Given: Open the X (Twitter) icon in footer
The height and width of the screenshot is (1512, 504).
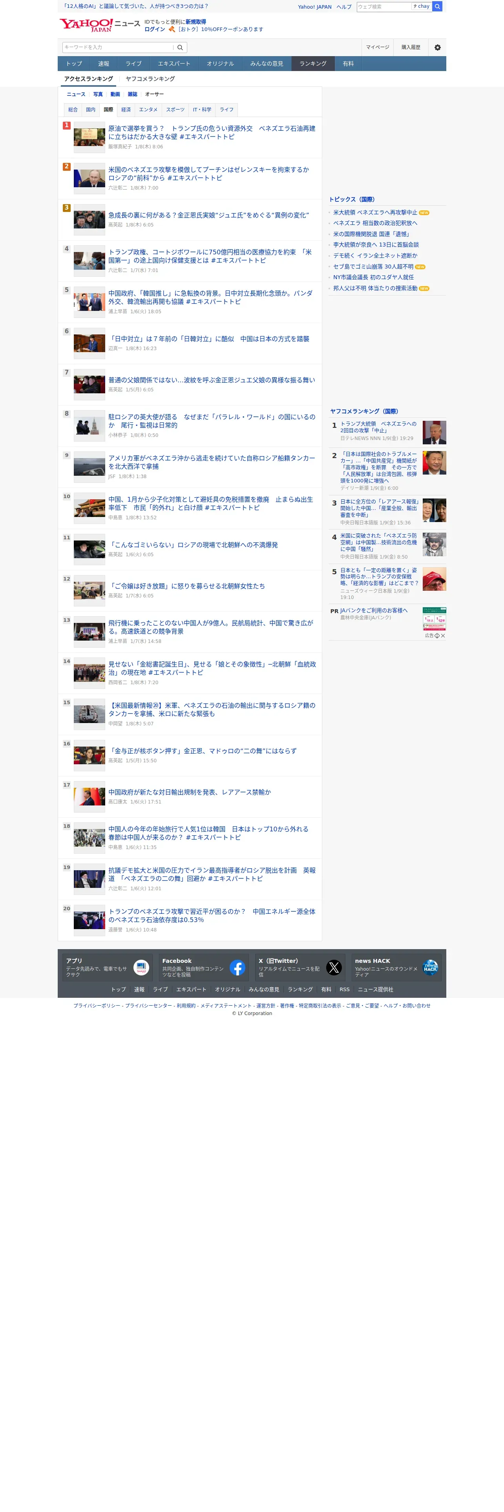Looking at the screenshot, I should coord(334,967).
